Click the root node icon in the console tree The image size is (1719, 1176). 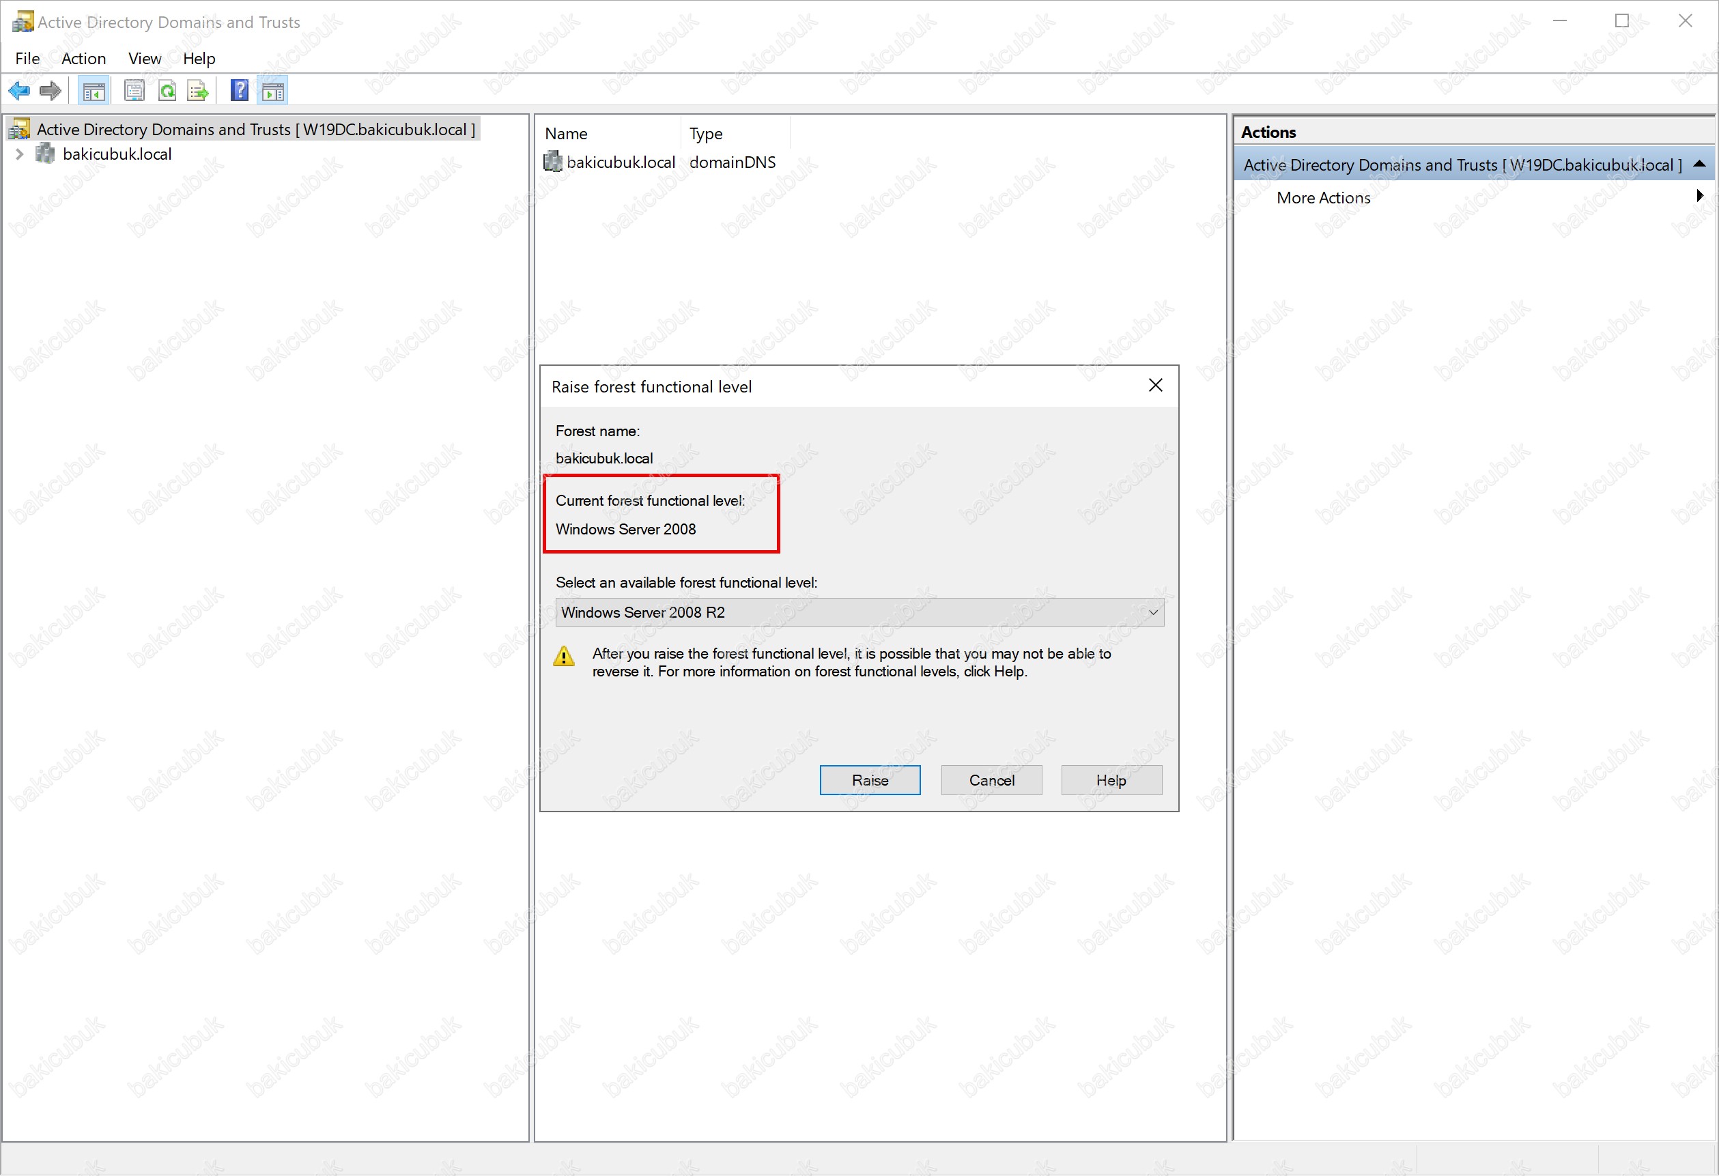tap(20, 130)
